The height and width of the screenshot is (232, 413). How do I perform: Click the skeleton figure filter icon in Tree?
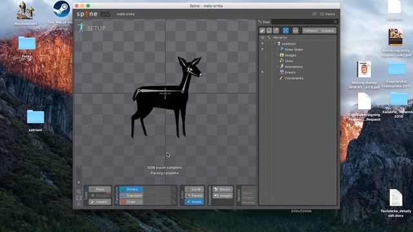pyautogui.click(x=296, y=31)
